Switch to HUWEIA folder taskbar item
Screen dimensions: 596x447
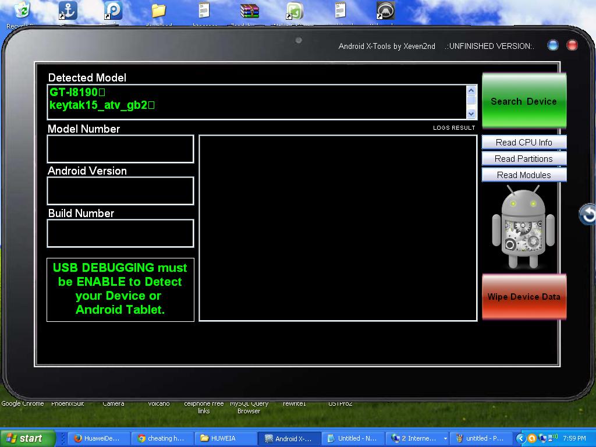click(x=225, y=439)
